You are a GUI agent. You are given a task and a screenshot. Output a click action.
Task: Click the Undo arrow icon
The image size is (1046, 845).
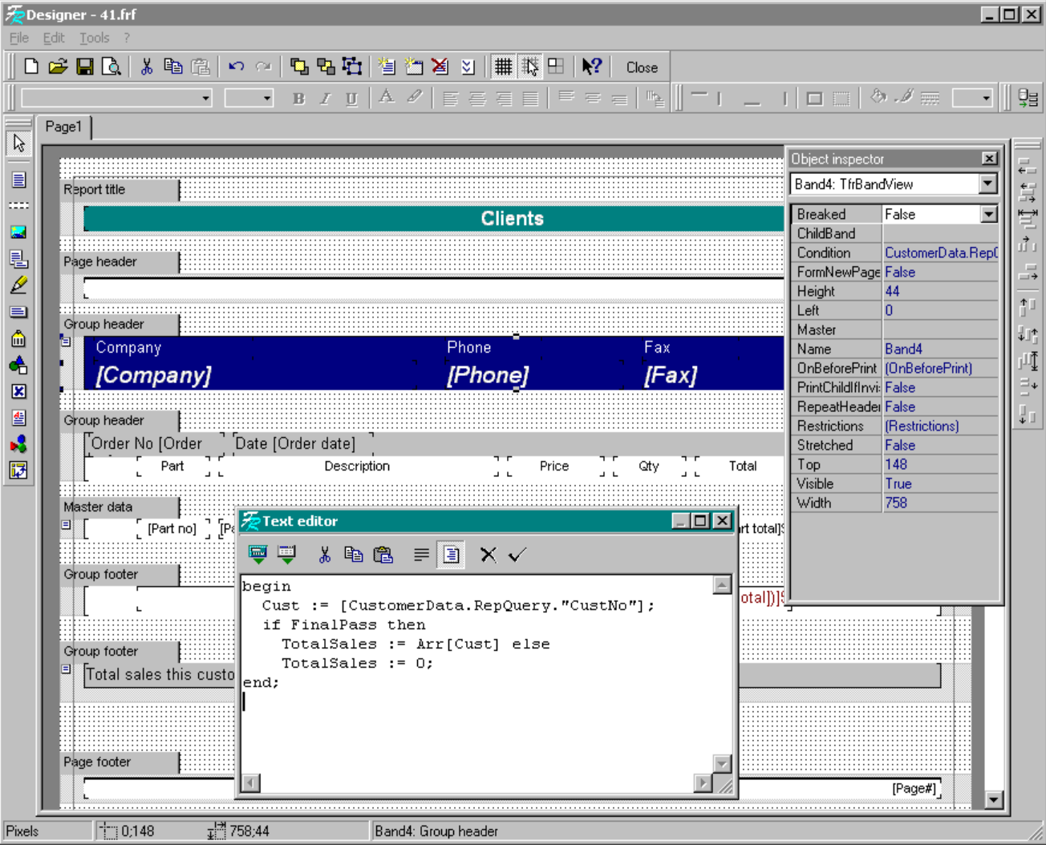pos(236,67)
